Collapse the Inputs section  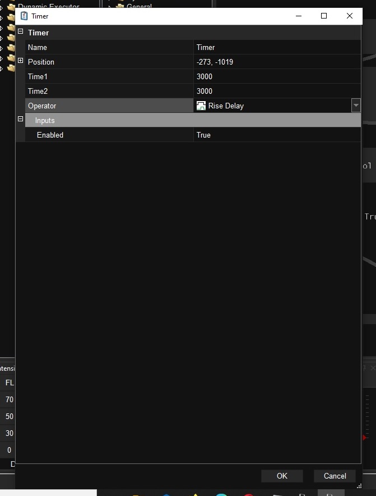(x=21, y=120)
